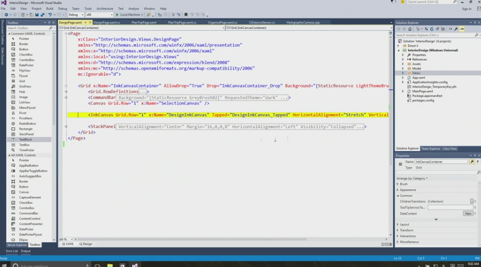This screenshot has height=267, width=481.
Task: Start debugging with the green play icon
Action: click(116, 15)
